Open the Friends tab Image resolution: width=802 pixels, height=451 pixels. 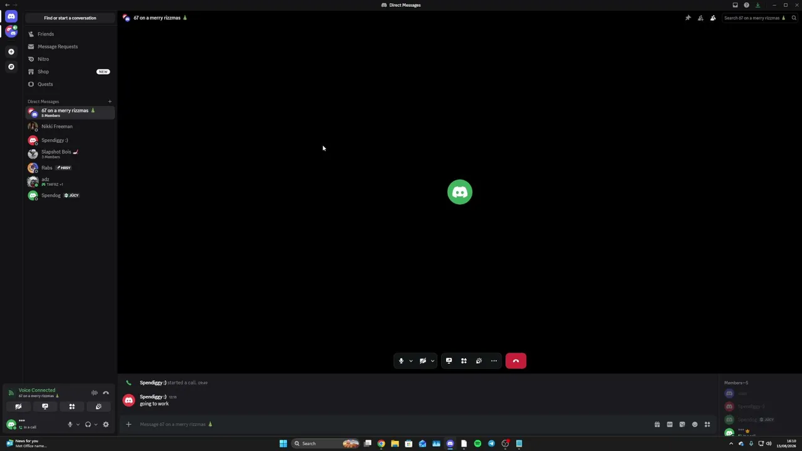(x=70, y=34)
